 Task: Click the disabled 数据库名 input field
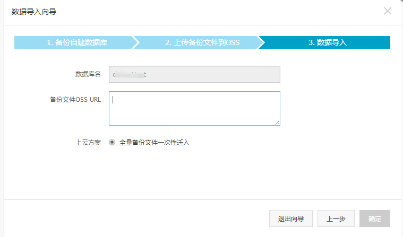click(212, 74)
